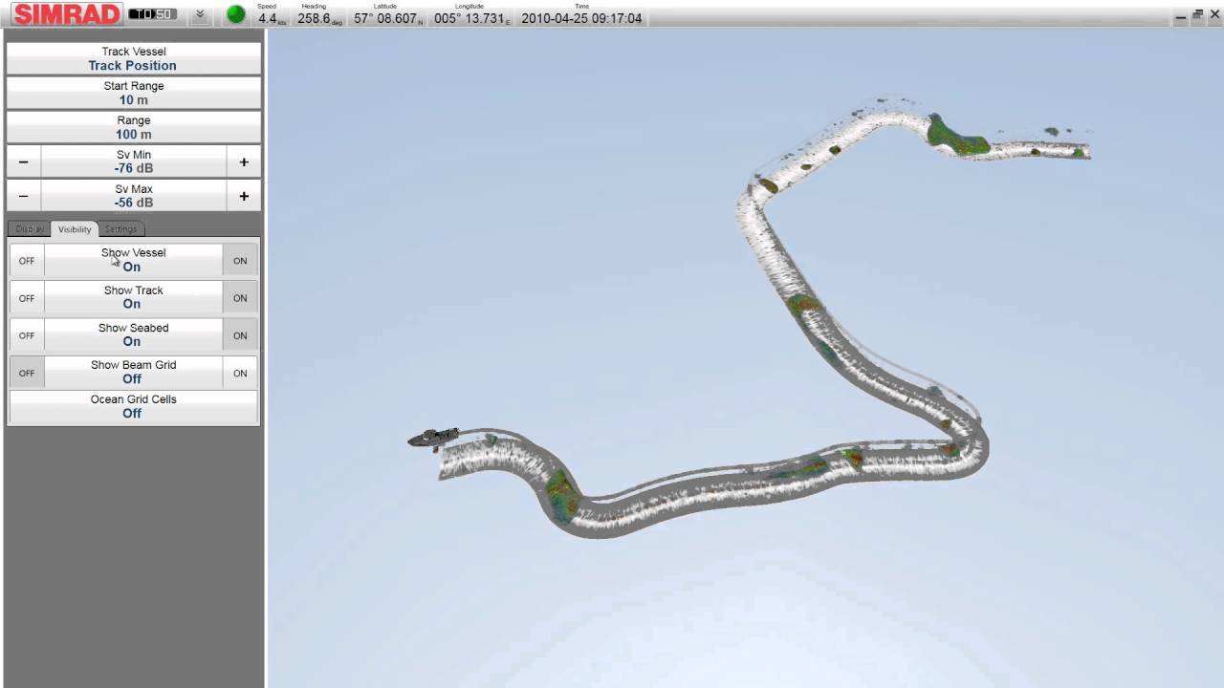Open the Track Vessel setting
This screenshot has height=688, width=1224.
pyautogui.click(x=133, y=58)
